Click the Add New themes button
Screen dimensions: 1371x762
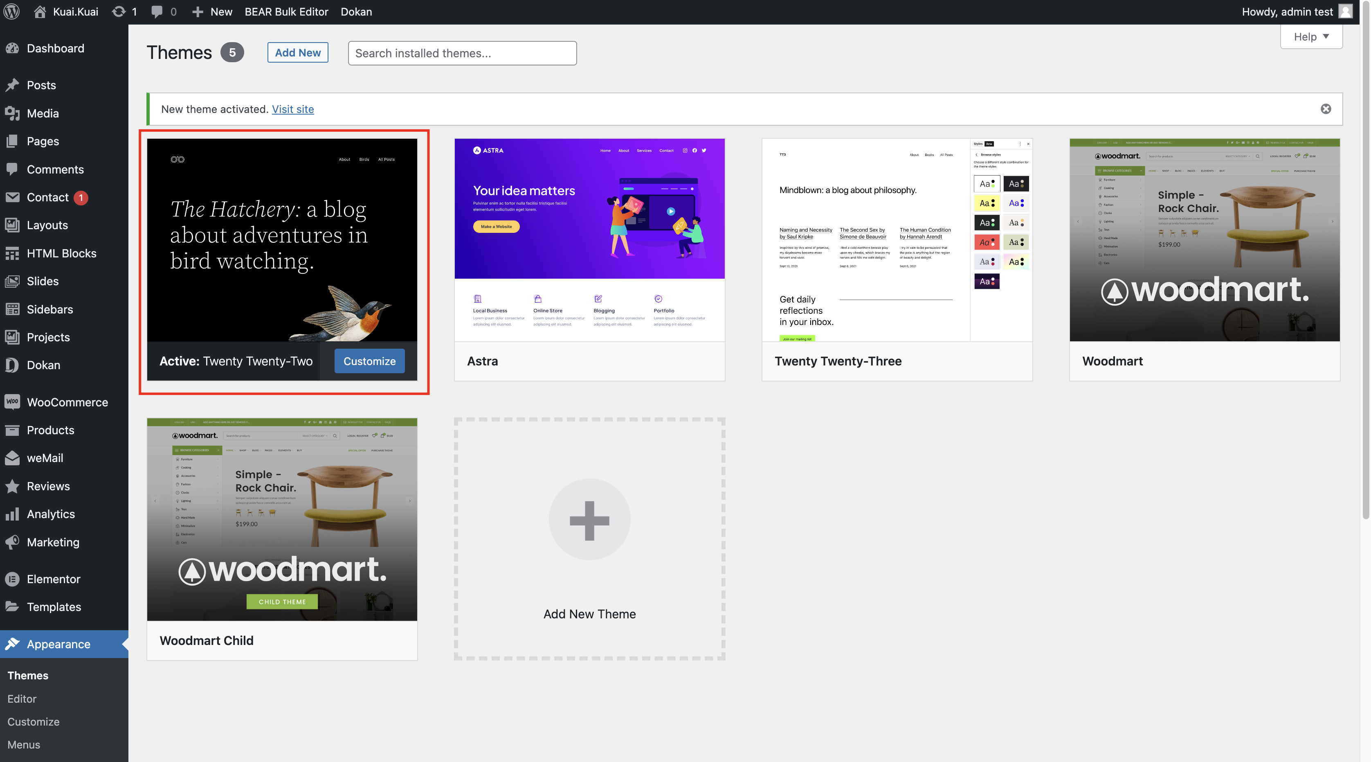tap(297, 52)
